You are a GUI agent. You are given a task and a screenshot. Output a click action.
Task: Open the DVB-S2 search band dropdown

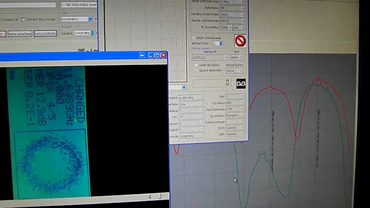(x=232, y=21)
